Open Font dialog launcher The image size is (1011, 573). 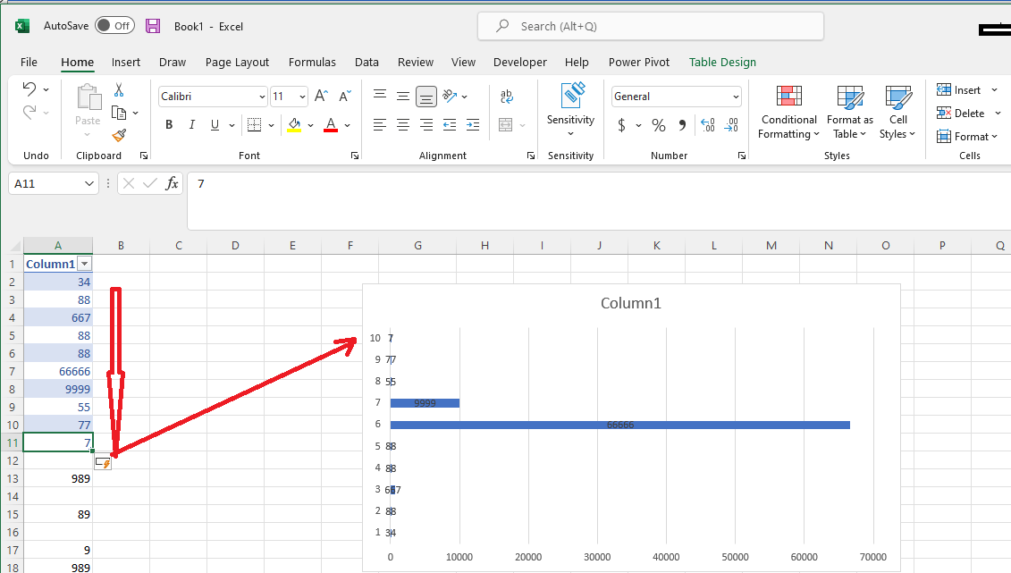pyautogui.click(x=355, y=156)
